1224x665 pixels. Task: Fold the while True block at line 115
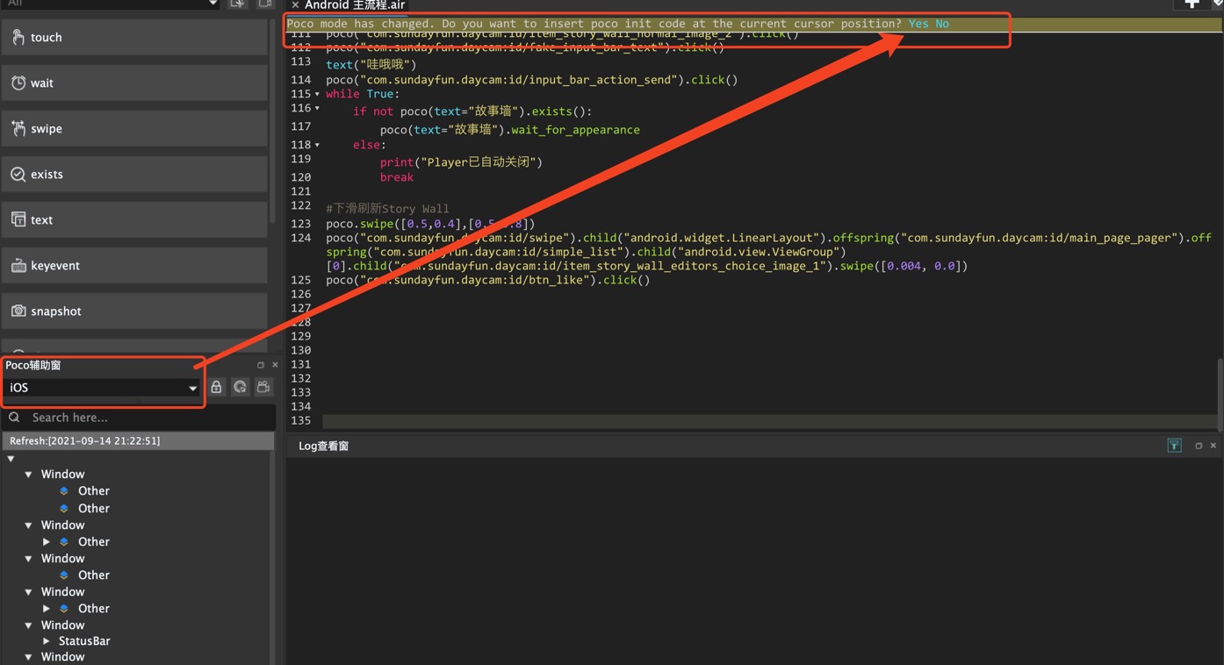pyautogui.click(x=317, y=94)
